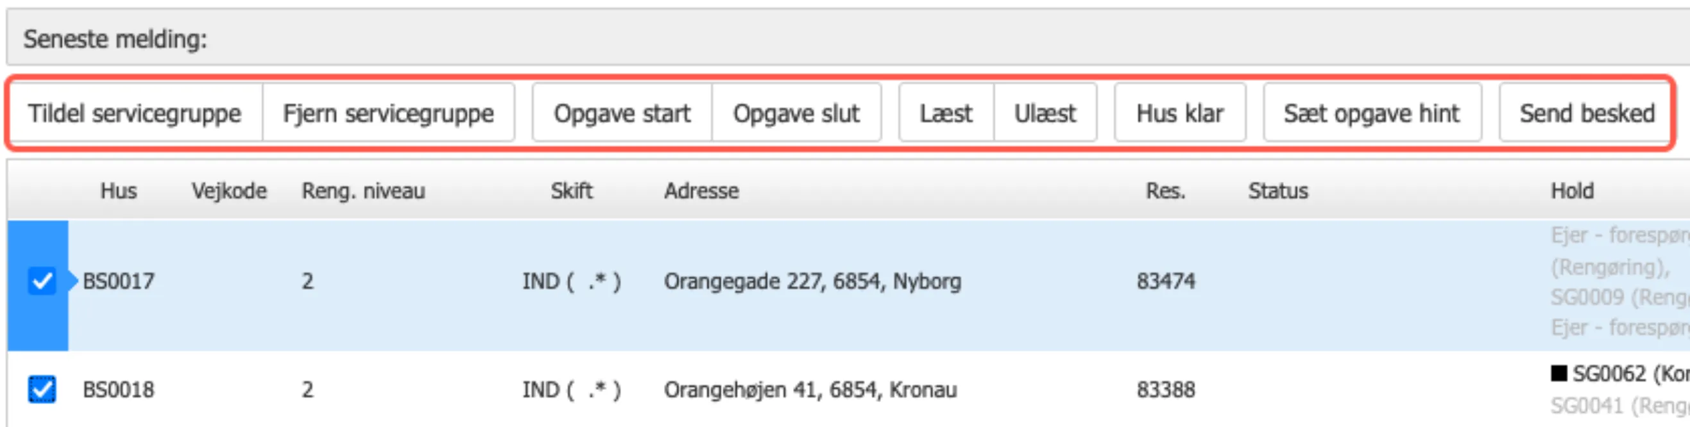Open the Sæt opgave hint action
This screenshot has height=427, width=1690.
1371,113
